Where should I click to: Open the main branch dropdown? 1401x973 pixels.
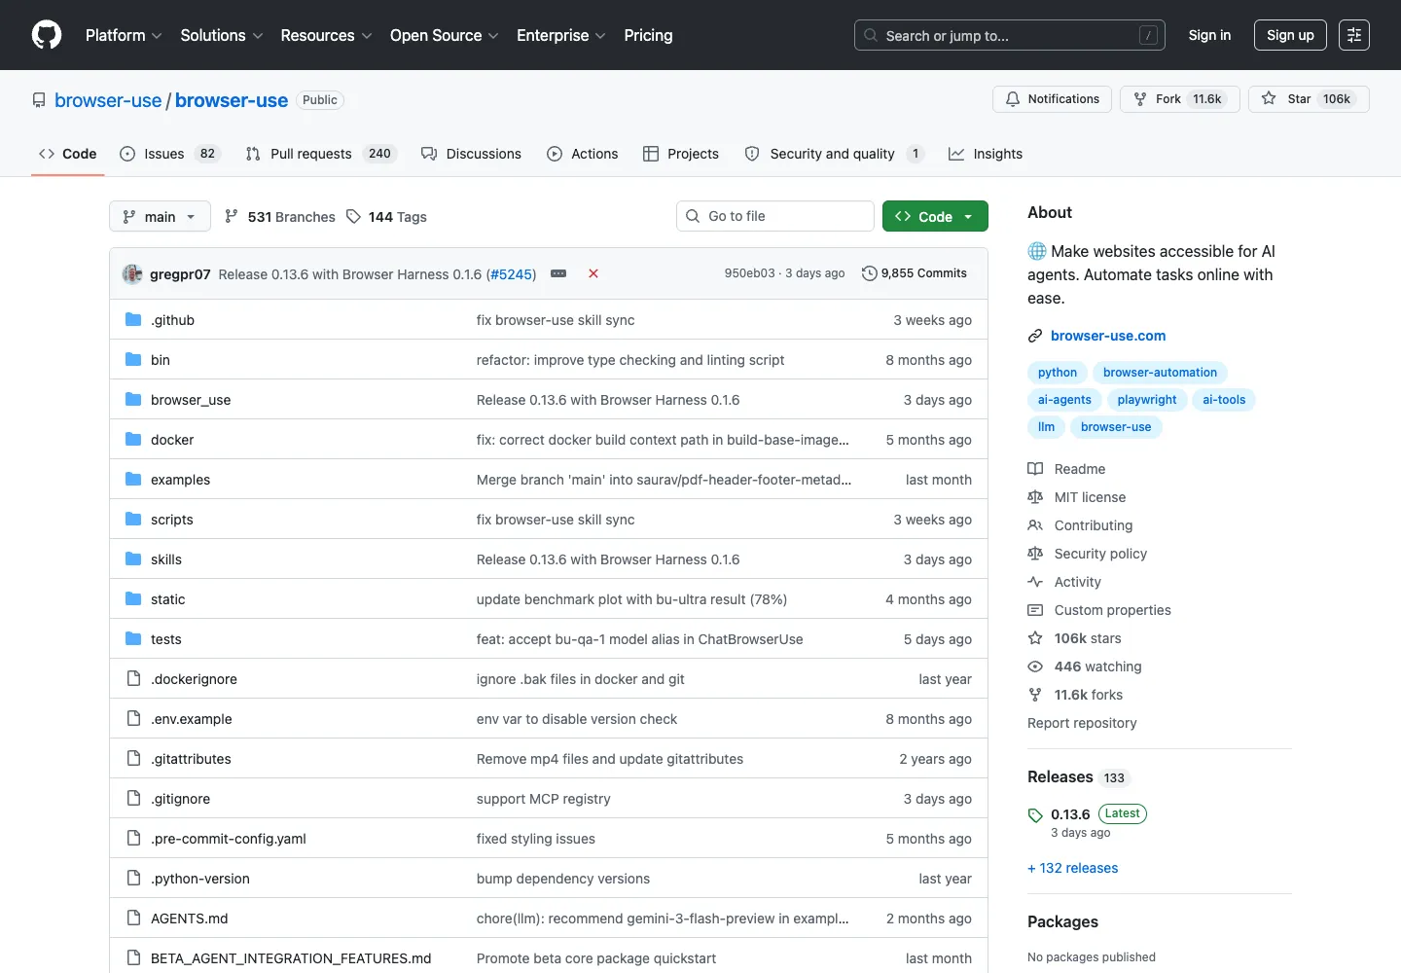click(x=160, y=216)
